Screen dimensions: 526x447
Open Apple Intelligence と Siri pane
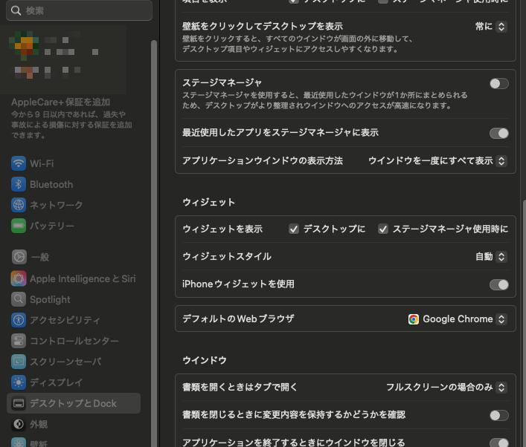(x=74, y=278)
